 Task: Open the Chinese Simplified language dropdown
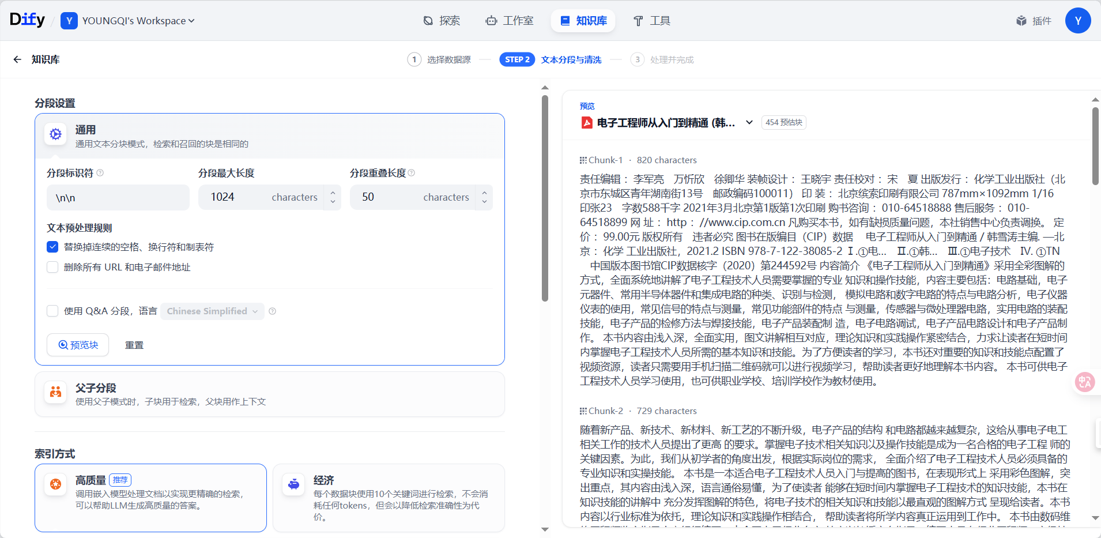click(211, 311)
